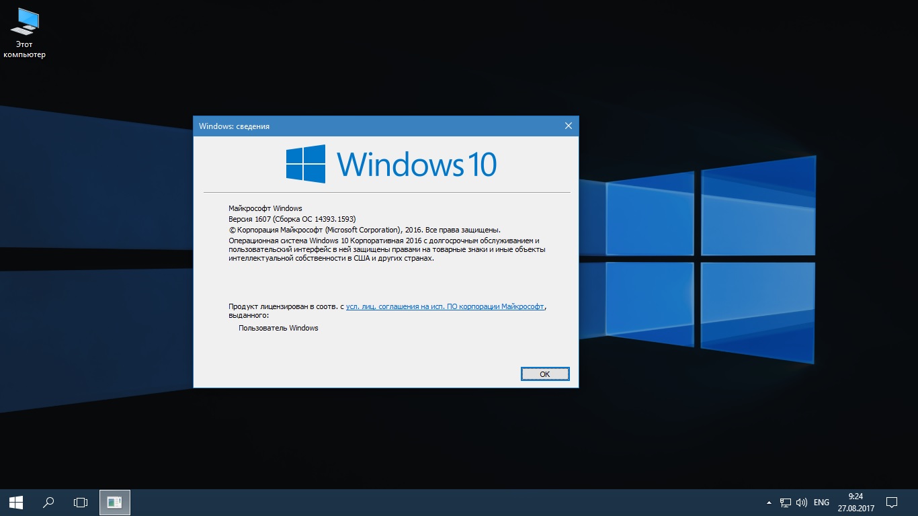Open Task View from the taskbar
Screen dimensions: 918x516
point(81,502)
